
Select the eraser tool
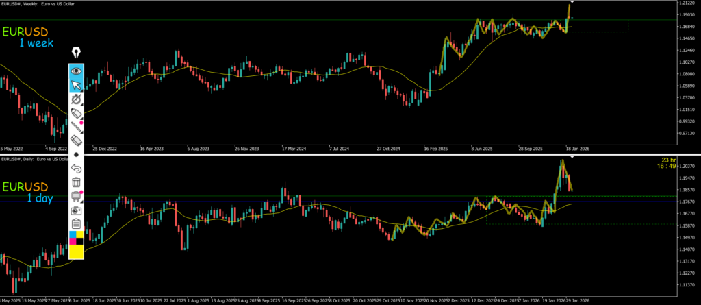(76, 140)
